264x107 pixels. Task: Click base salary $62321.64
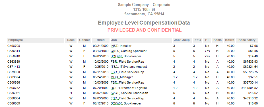click(250, 67)
